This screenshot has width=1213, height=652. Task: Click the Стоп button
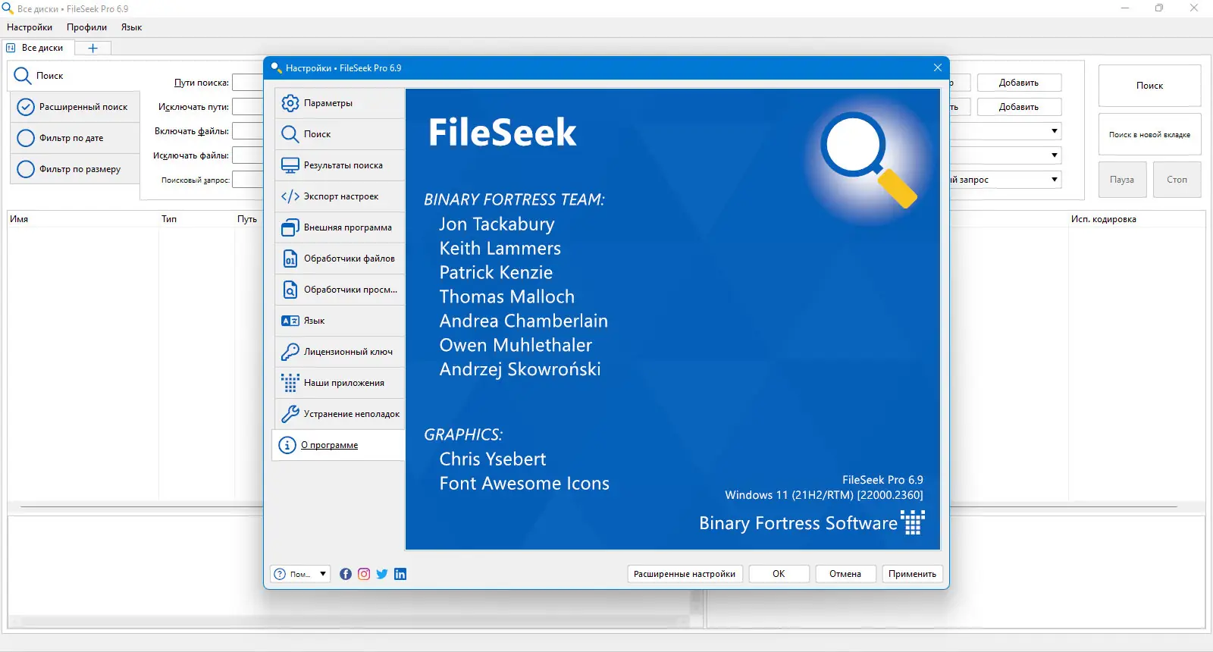pyautogui.click(x=1177, y=180)
